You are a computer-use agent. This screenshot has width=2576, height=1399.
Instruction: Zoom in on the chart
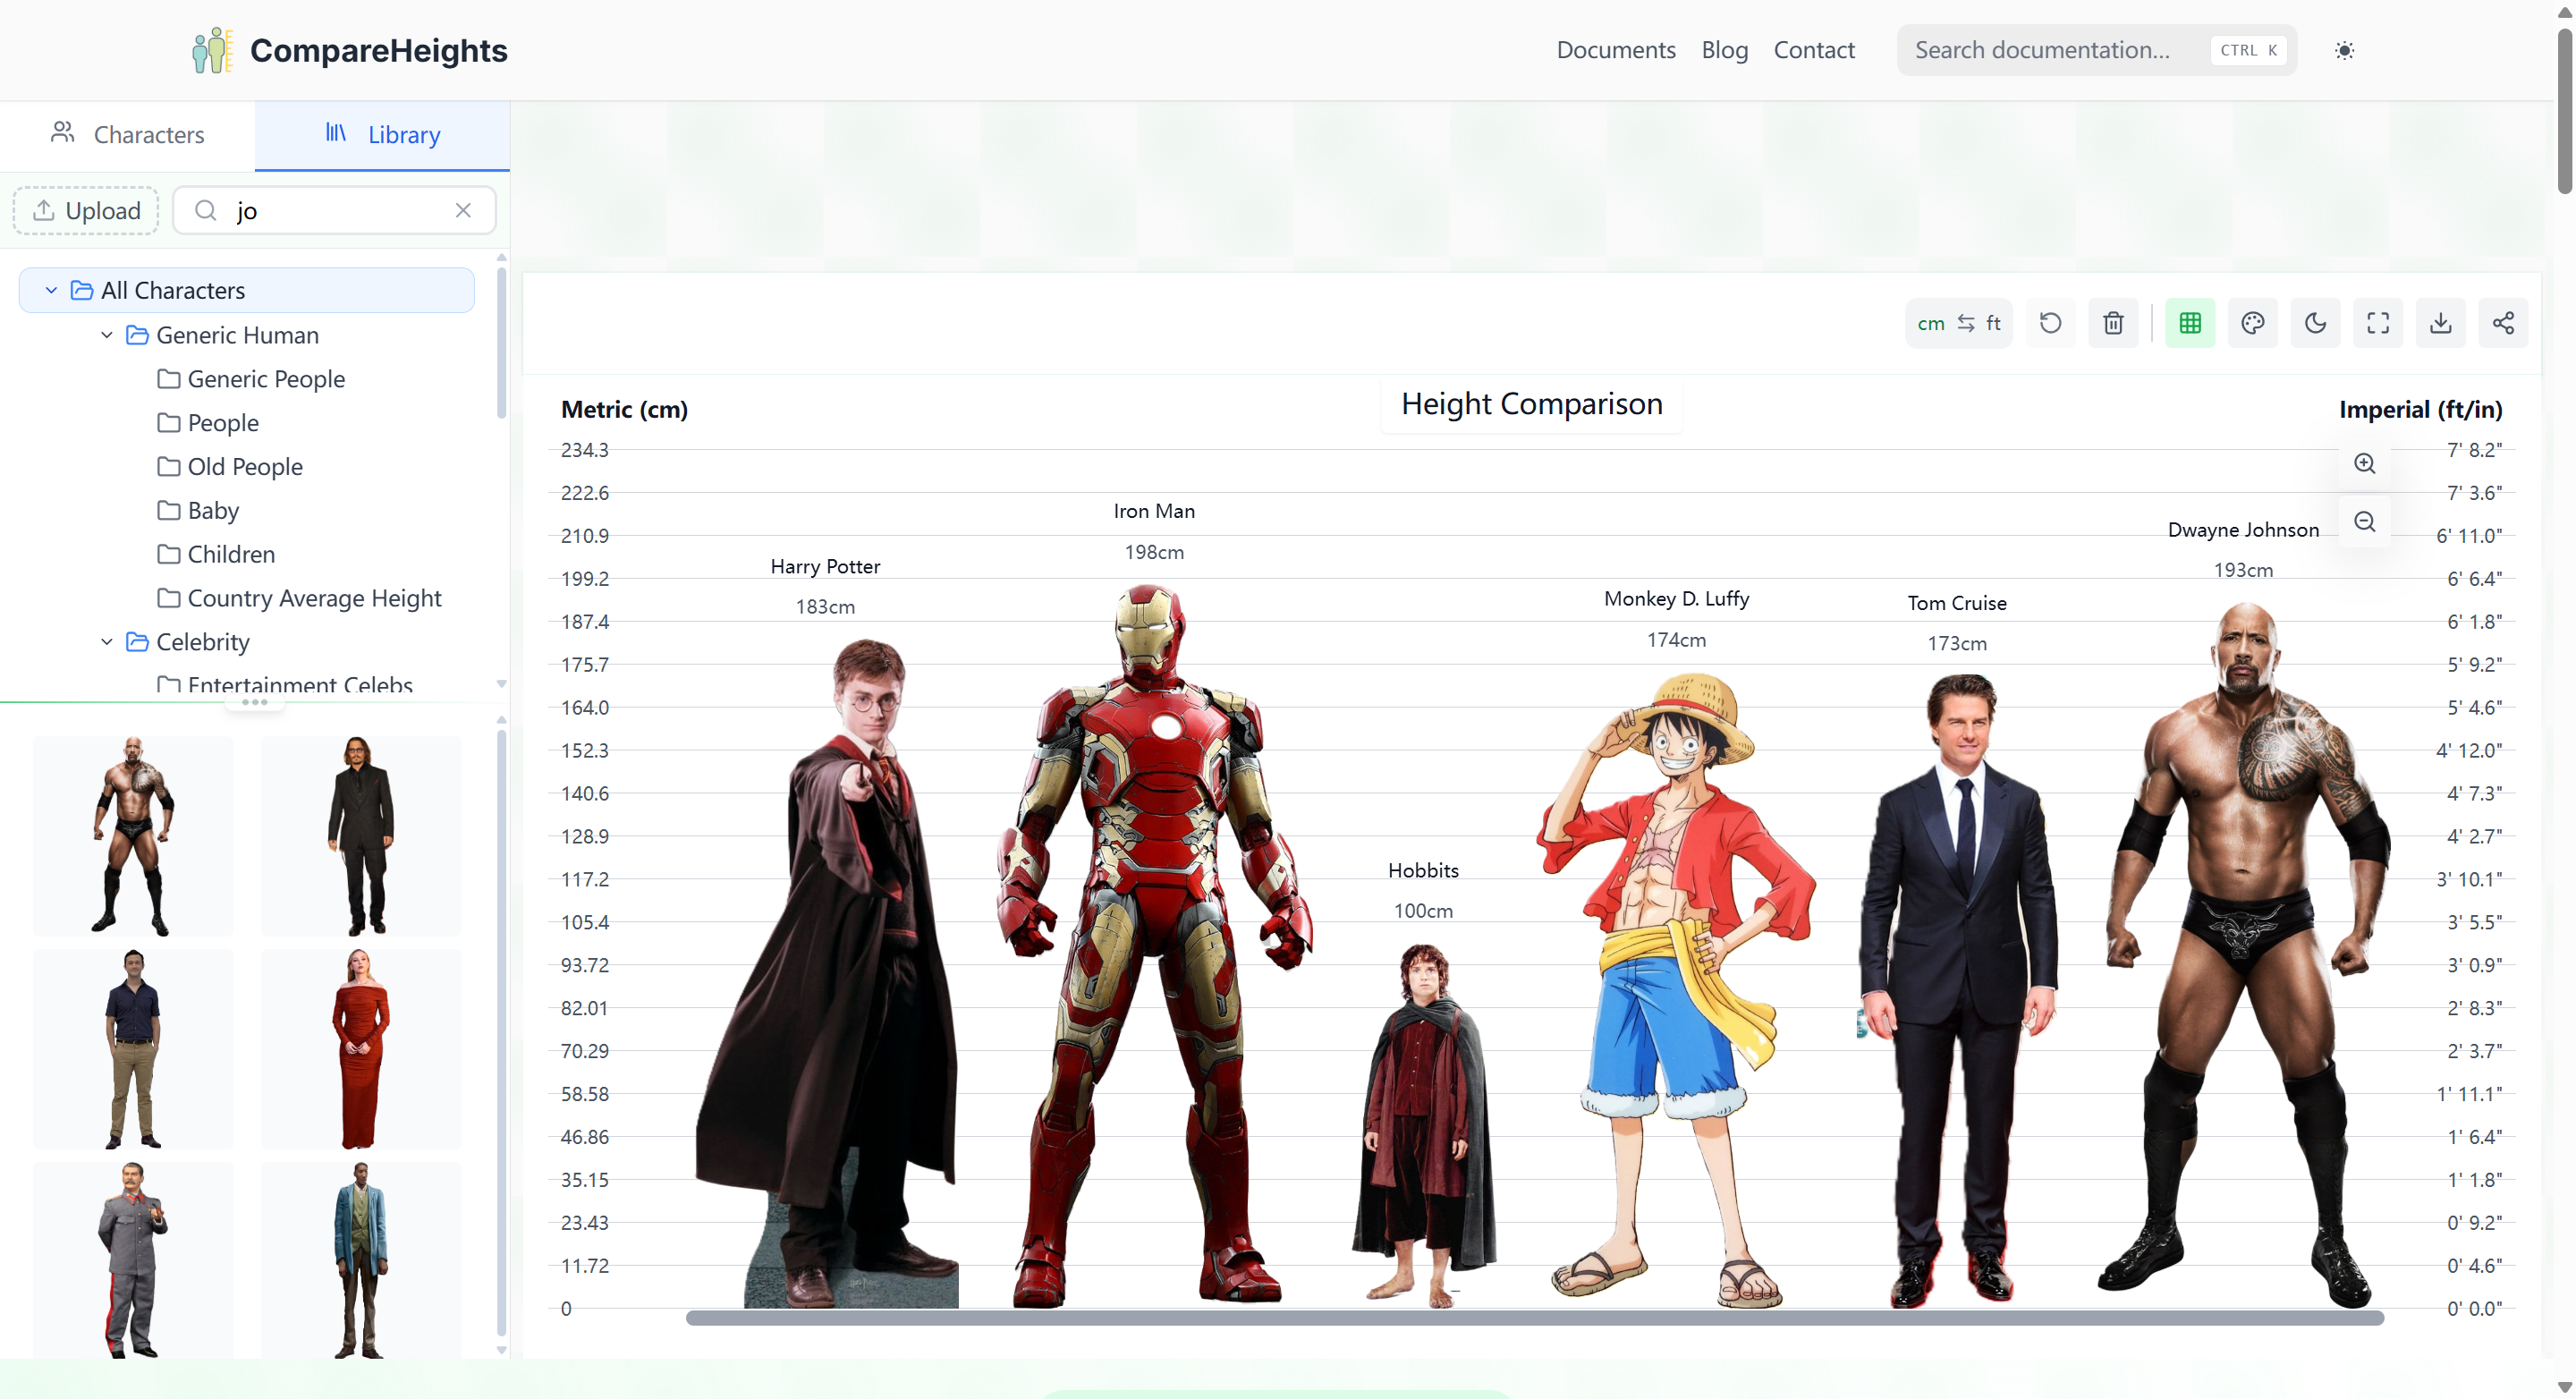click(x=2364, y=462)
